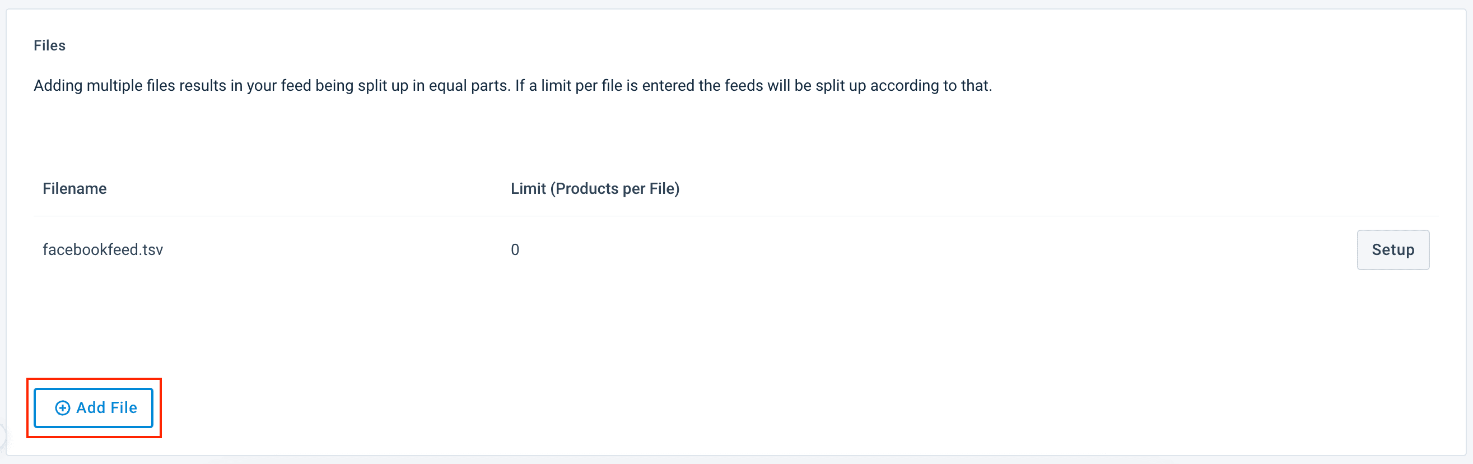The height and width of the screenshot is (464, 1473).
Task: Click the Add File button
Action: [93, 407]
